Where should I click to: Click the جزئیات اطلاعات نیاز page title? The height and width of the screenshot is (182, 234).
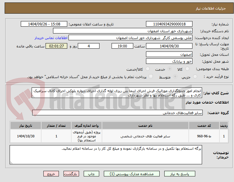(x=211, y=8)
